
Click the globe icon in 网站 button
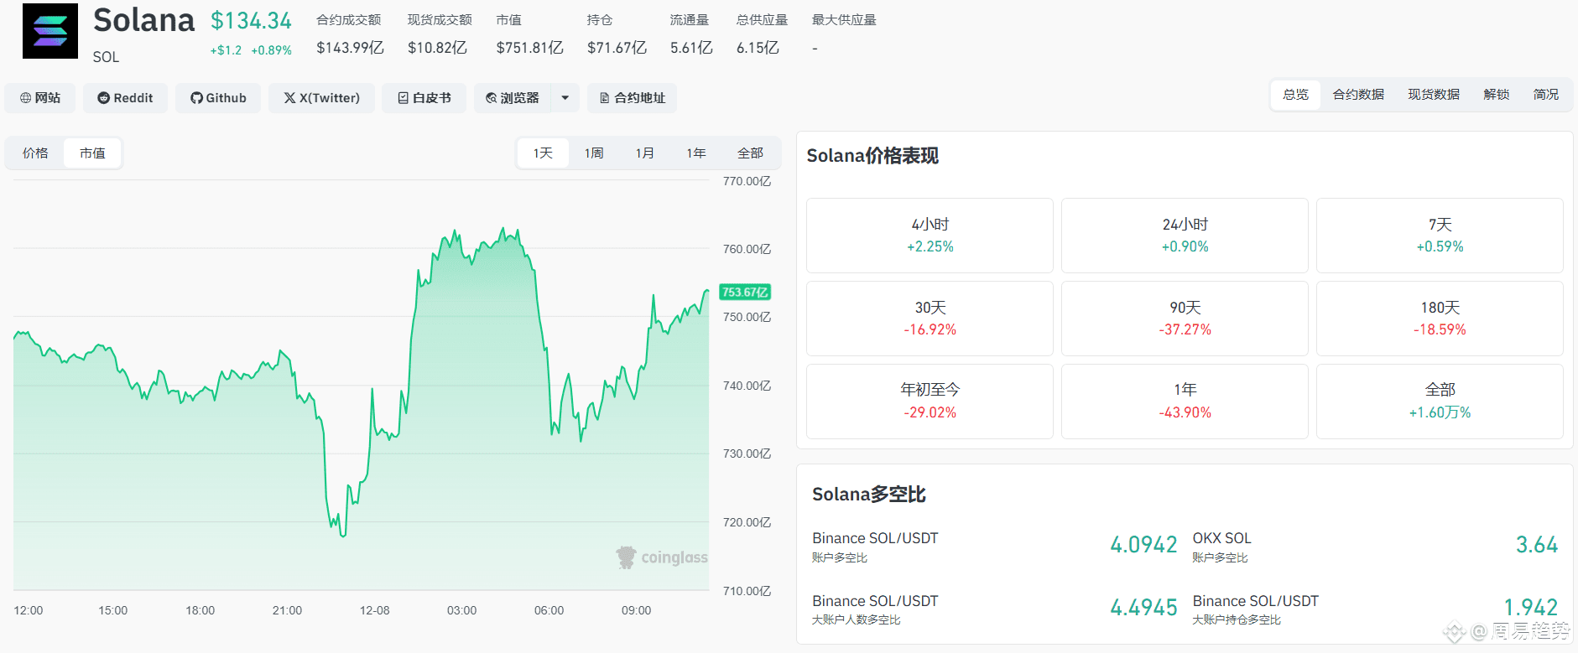(25, 98)
